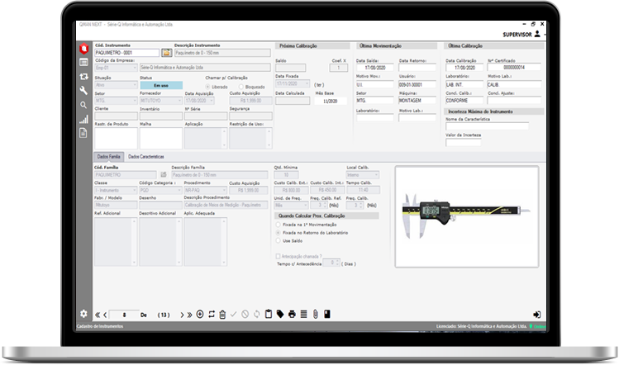Click the settings gear icon at bottom left
619x365 pixels.
[x=83, y=314]
